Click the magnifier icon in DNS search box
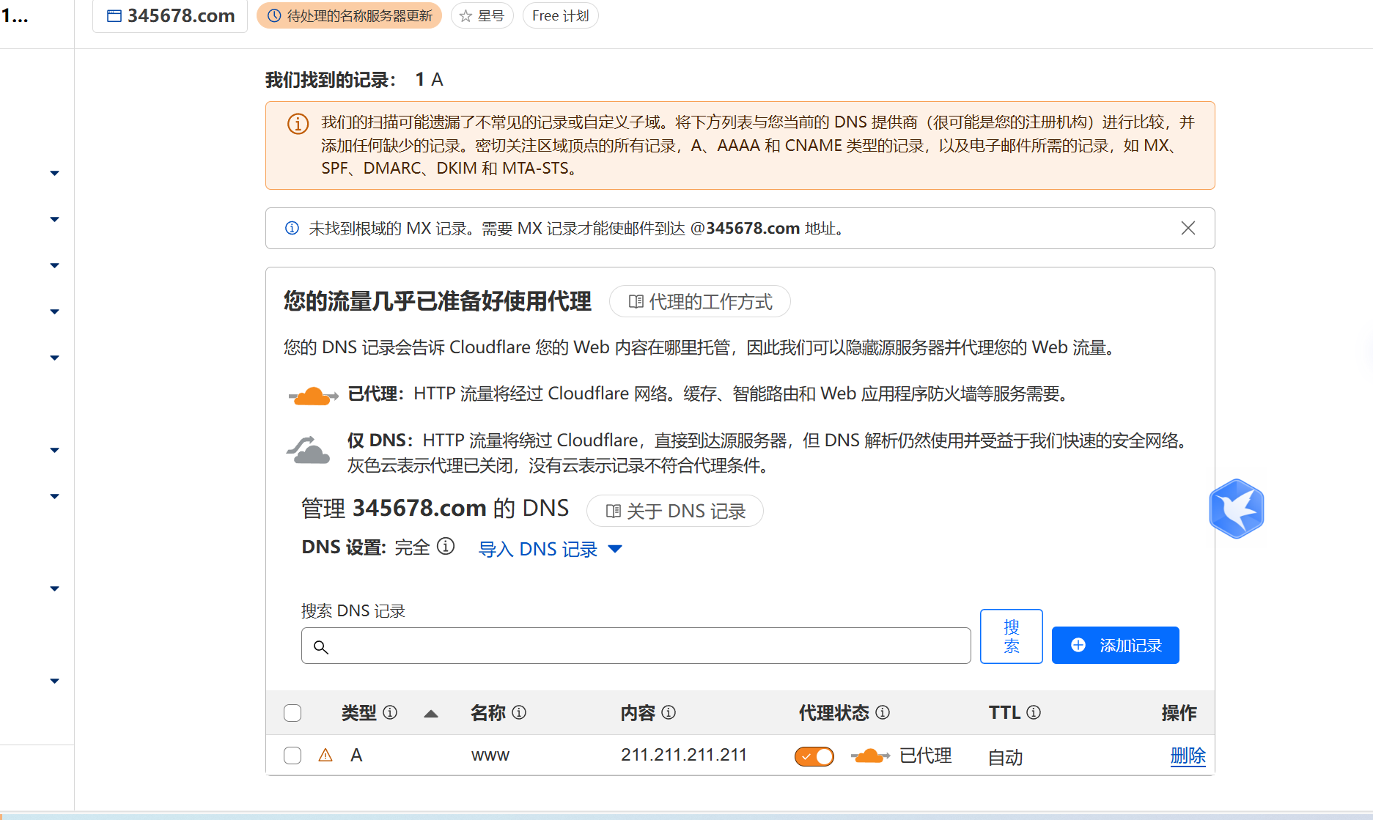Image resolution: width=1373 pixels, height=820 pixels. [x=320, y=646]
